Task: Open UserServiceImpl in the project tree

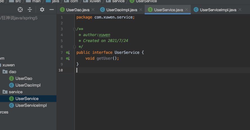Action: click(x=31, y=105)
